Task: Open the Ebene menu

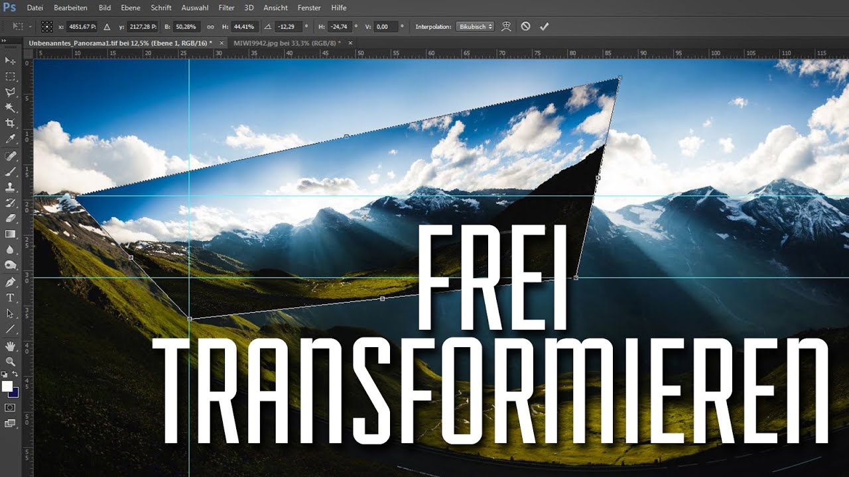Action: pyautogui.click(x=131, y=7)
